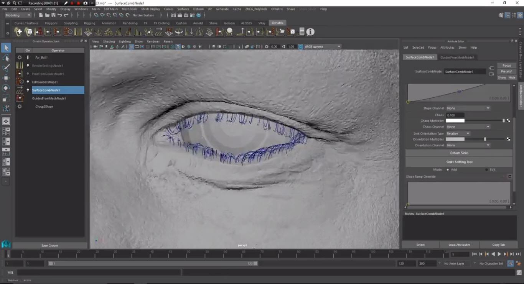Click New Scene icon in status line
524x284 pixels.
pyautogui.click(x=41, y=15)
